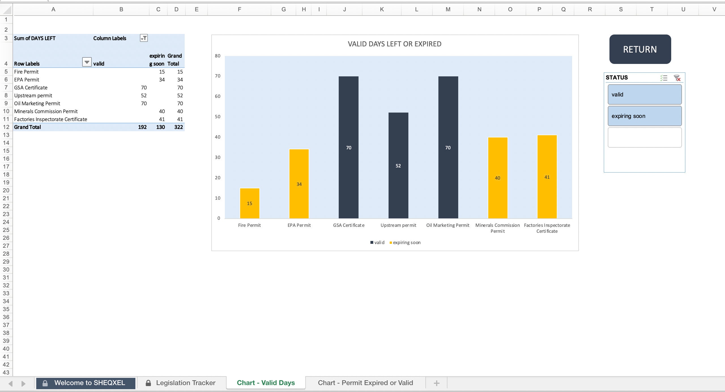Screen dimensions: 725x392
Task: Click the Grand Total row label
Action: 27,127
